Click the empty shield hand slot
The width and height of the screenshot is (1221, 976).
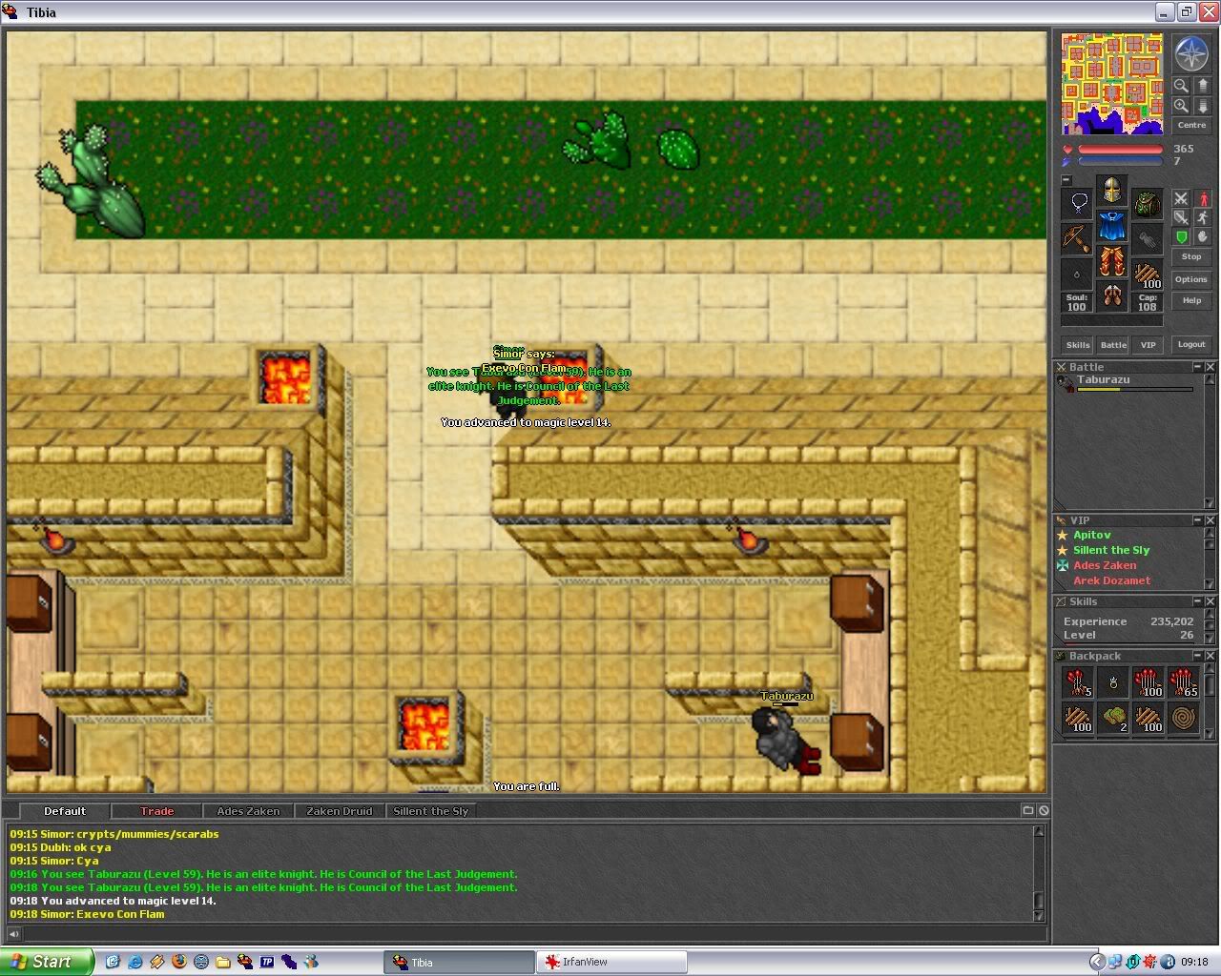(1147, 238)
